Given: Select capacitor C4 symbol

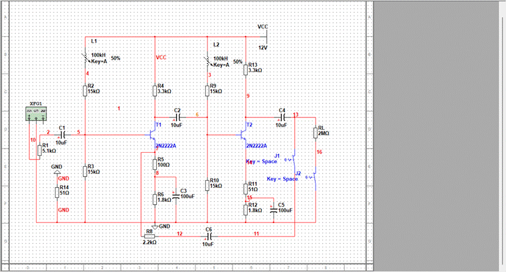Looking at the screenshot, I should [x=283, y=117].
